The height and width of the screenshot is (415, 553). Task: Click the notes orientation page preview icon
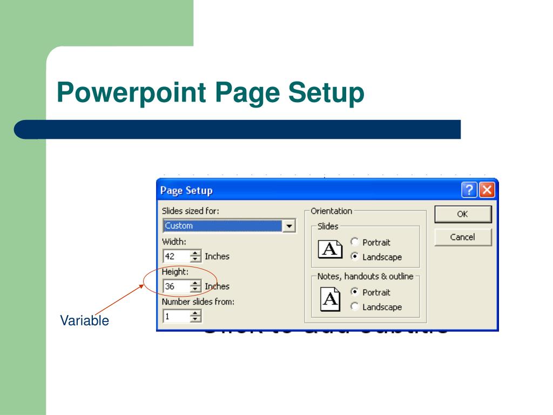click(330, 299)
